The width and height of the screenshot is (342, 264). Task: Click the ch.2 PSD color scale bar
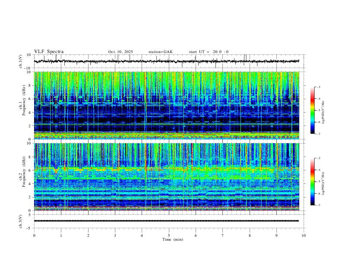tap(312, 182)
